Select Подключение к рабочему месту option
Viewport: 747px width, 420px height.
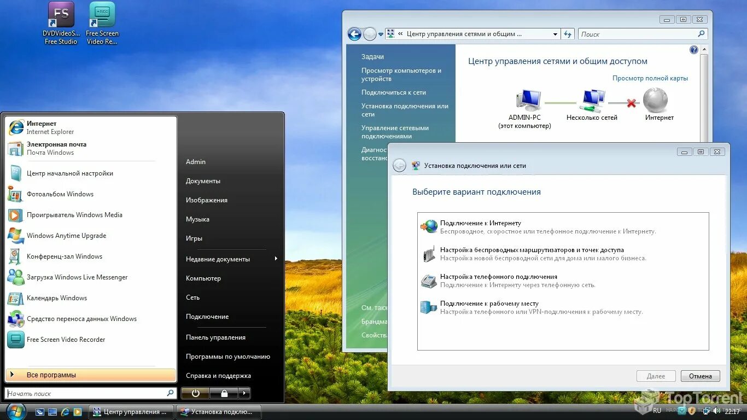(x=563, y=307)
